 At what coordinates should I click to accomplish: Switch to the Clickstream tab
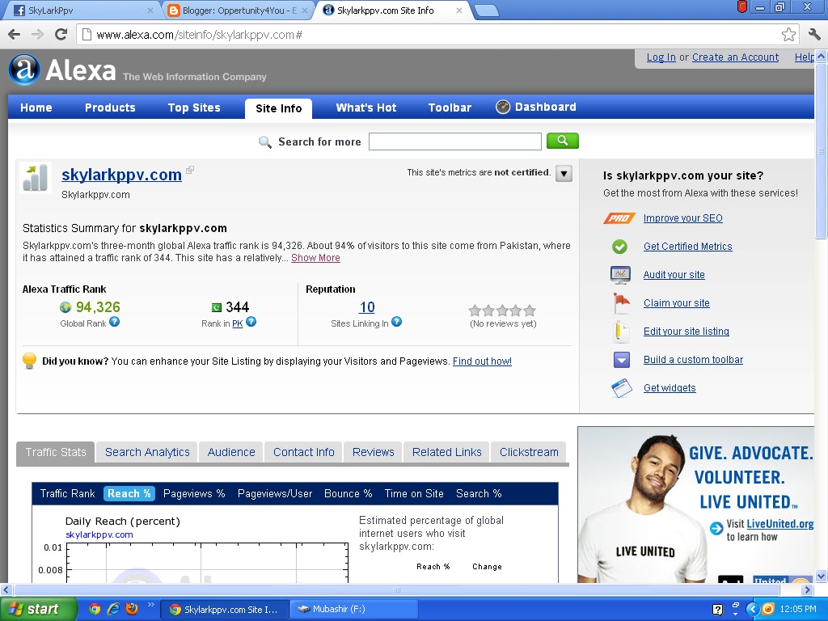pos(529,453)
